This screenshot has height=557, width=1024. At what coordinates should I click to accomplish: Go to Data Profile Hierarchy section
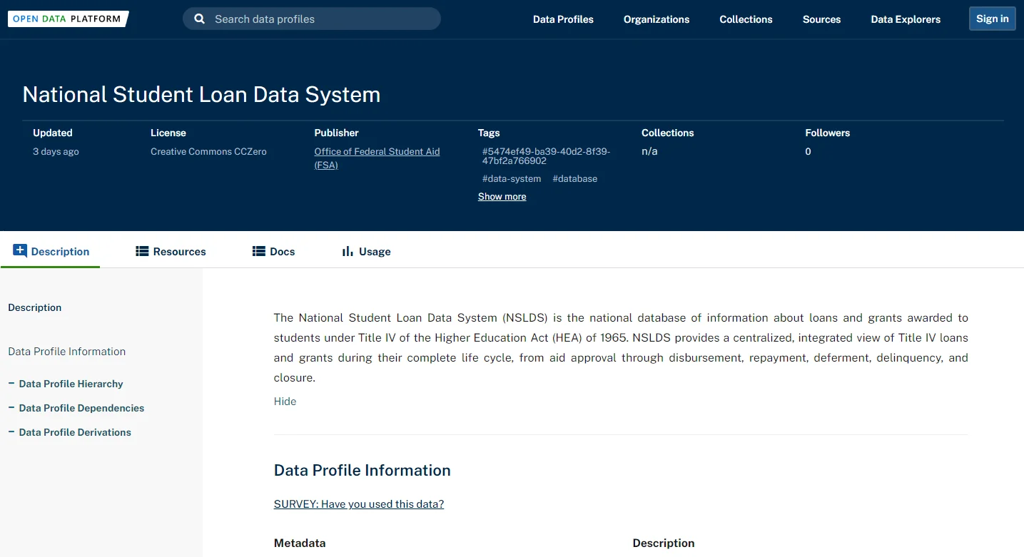(x=71, y=384)
